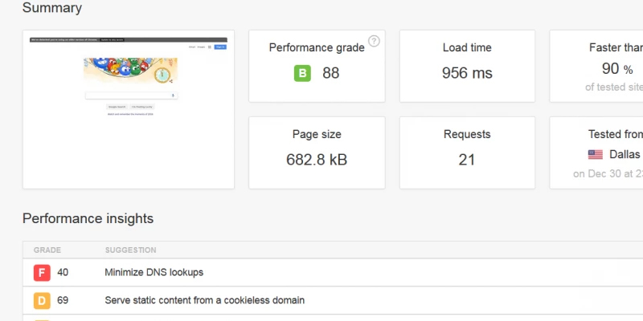Click the Load time 956 ms card
The image size is (643, 321).
[x=467, y=66]
